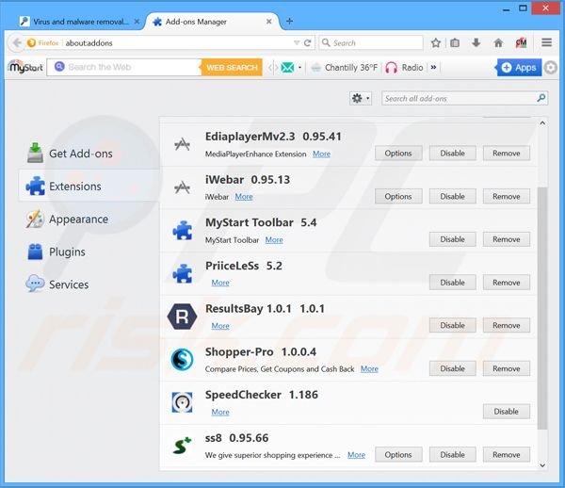565x488 pixels.
Task: Remove the Shopper-Pro extension
Action: (x=506, y=368)
